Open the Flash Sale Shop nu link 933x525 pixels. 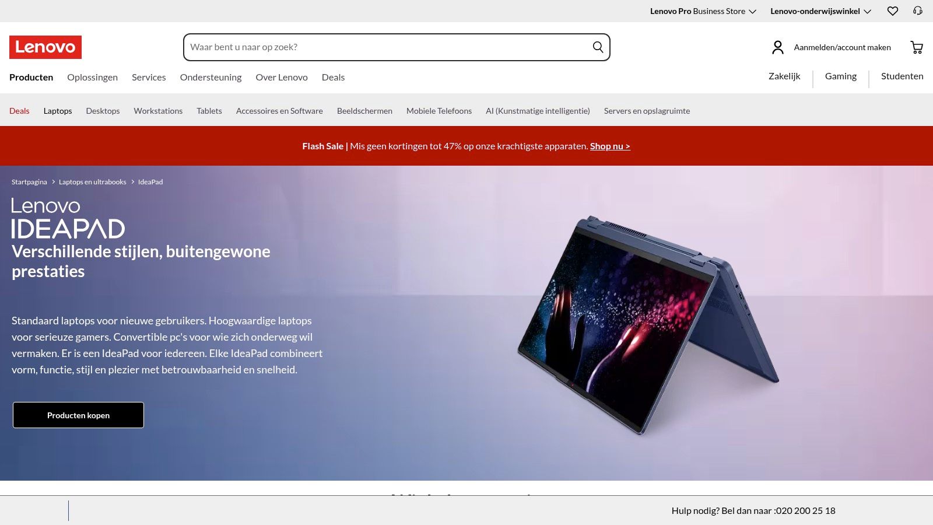click(x=609, y=146)
